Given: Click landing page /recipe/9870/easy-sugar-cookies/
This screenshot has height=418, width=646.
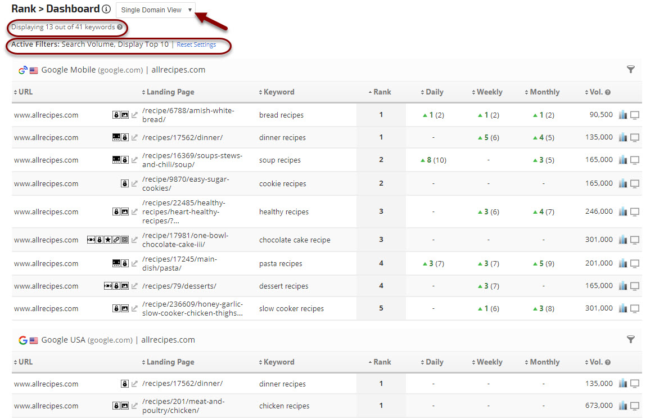Looking at the screenshot, I should click(x=186, y=183).
